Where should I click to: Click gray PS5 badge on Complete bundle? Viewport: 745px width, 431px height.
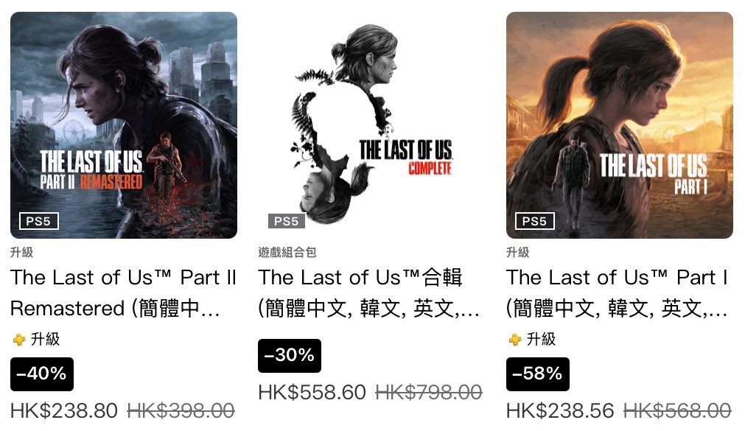[x=287, y=221]
